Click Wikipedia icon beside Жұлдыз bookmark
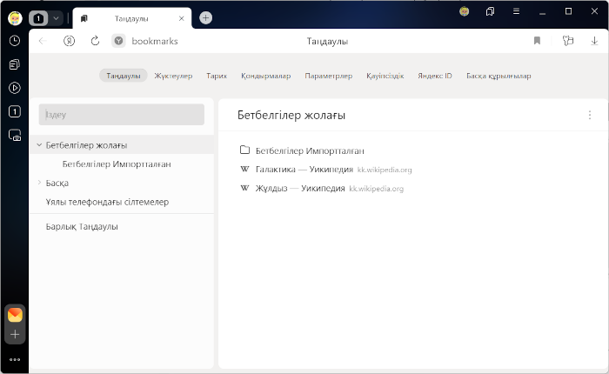The height and width of the screenshot is (374, 609). (x=244, y=188)
